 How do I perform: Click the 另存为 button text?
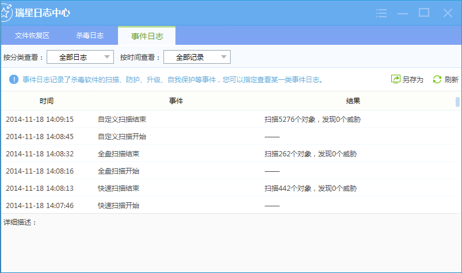click(x=413, y=80)
